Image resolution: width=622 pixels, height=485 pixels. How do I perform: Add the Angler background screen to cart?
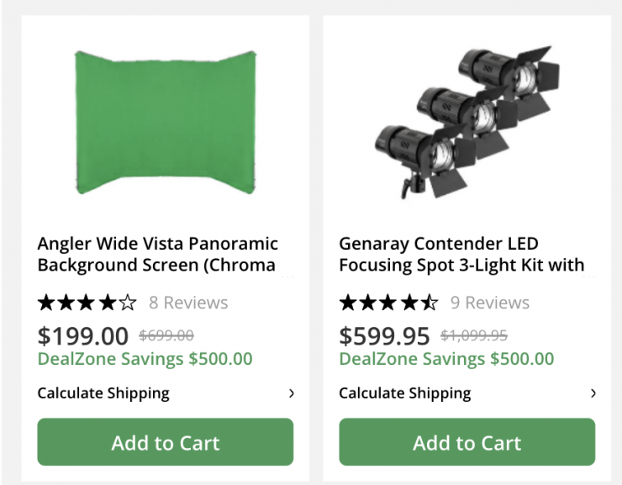point(166,442)
